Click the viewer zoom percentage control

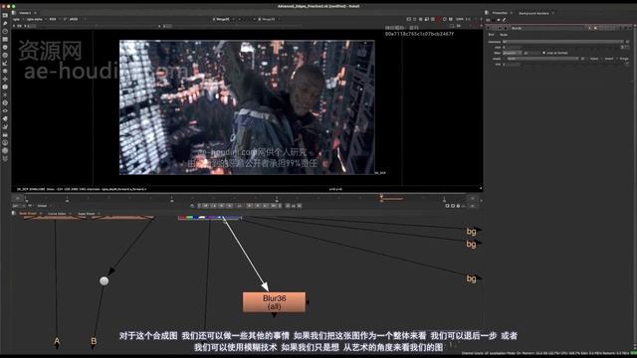(460, 19)
